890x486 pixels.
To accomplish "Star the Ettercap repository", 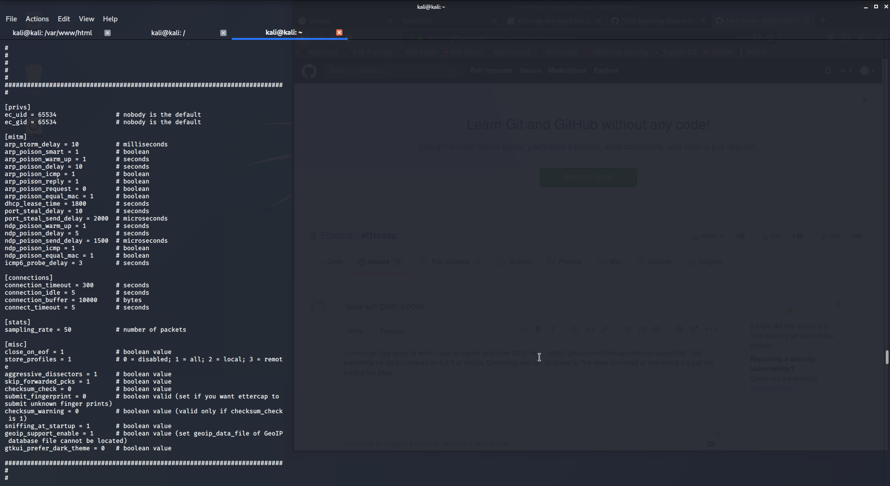I will click(771, 236).
